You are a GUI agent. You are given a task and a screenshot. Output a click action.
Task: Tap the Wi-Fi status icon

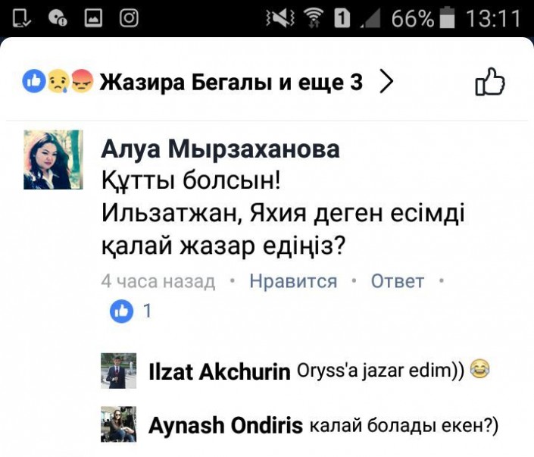314,17
